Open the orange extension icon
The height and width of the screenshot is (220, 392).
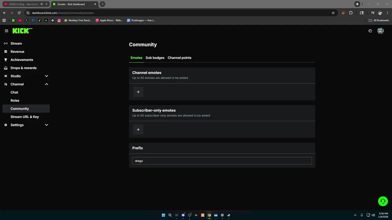point(343,13)
